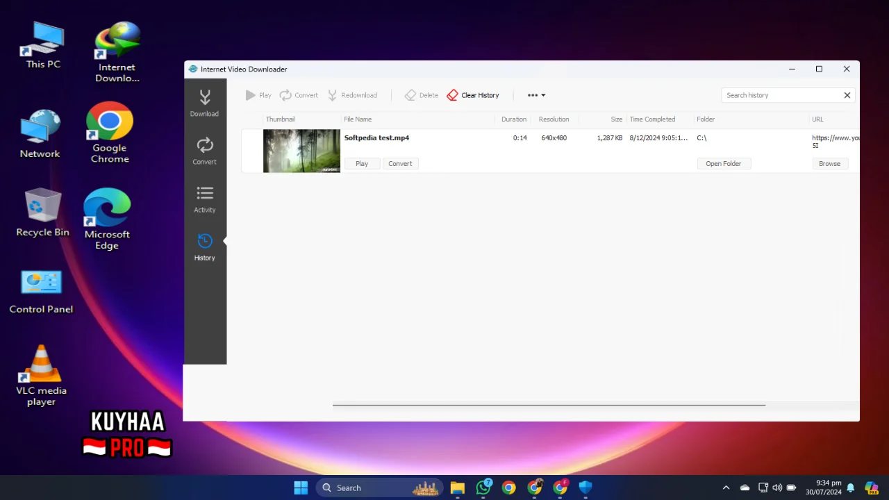Sort by the Size column header
This screenshot has width=889, height=500.
tap(616, 119)
